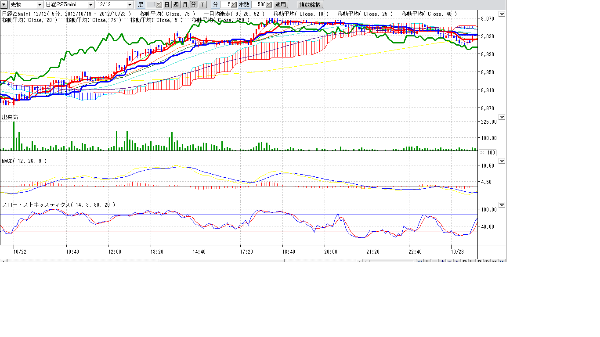The height and width of the screenshot is (337, 600).
Task: Click the ×100 volume scale multiplier box
Action: [x=487, y=152]
